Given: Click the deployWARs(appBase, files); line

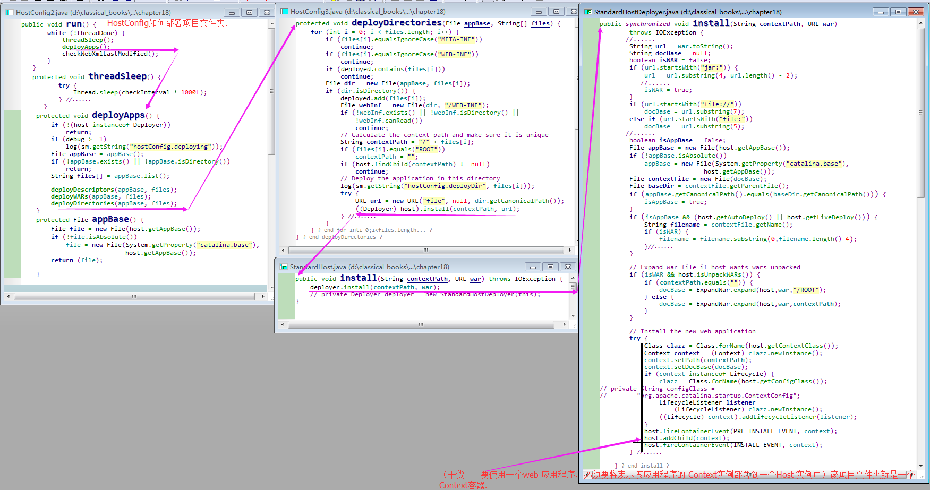Looking at the screenshot, I should [101, 196].
